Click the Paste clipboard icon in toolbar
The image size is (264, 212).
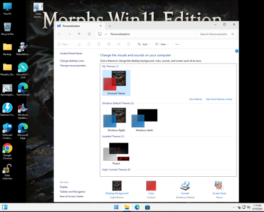click(x=99, y=44)
